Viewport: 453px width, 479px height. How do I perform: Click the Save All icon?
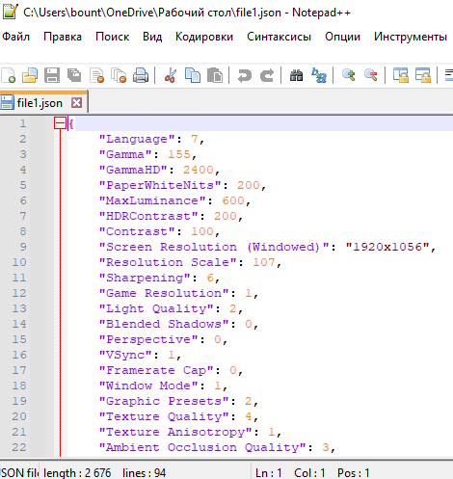pos(74,75)
